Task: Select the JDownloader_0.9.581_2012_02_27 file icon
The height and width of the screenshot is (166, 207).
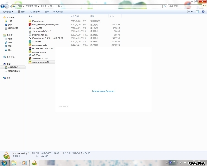Action: 30,38
